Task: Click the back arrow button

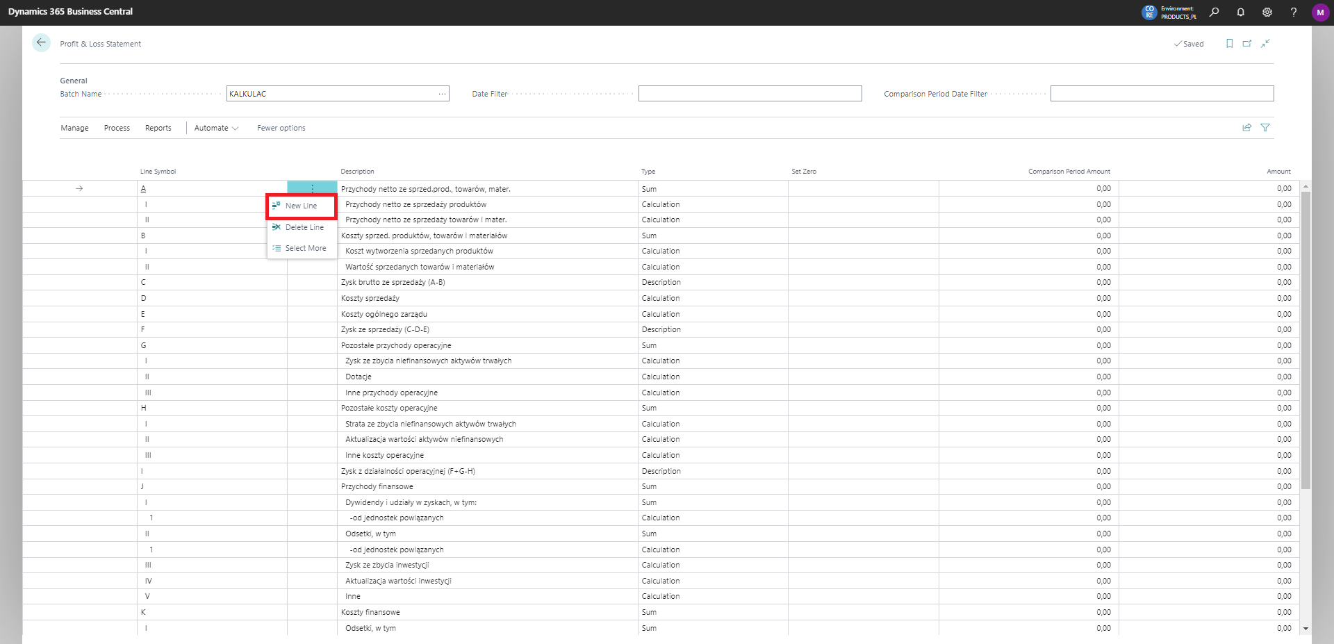Action: point(41,43)
